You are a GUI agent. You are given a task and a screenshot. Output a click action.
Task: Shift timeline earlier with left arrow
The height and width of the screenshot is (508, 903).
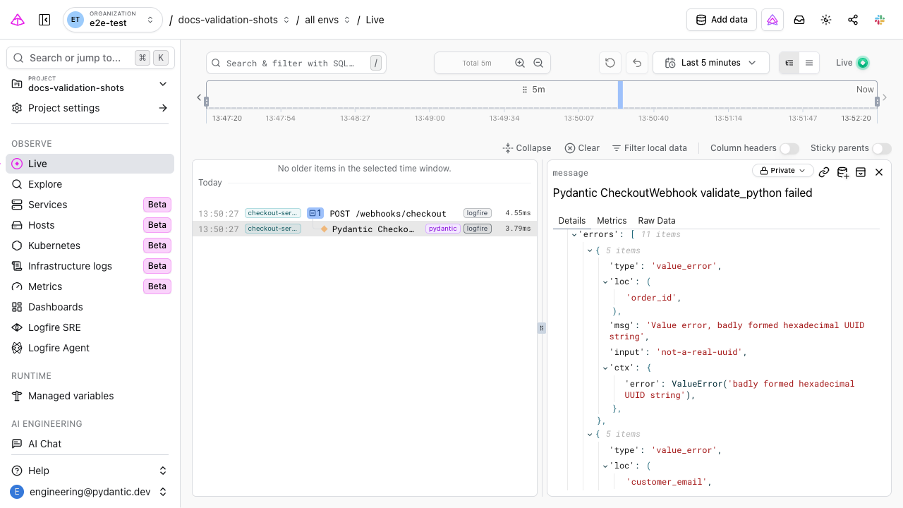[199, 98]
